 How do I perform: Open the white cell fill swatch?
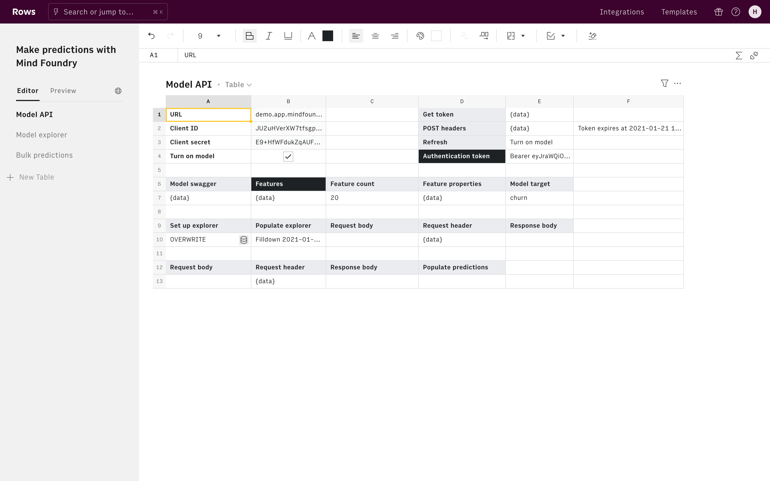coord(436,36)
